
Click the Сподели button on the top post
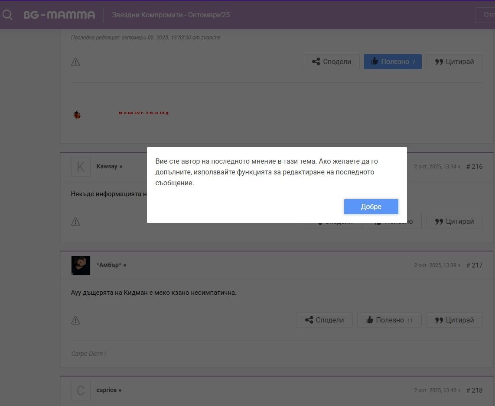coord(331,62)
